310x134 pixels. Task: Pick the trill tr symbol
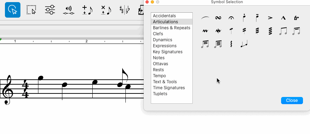pos(296,18)
